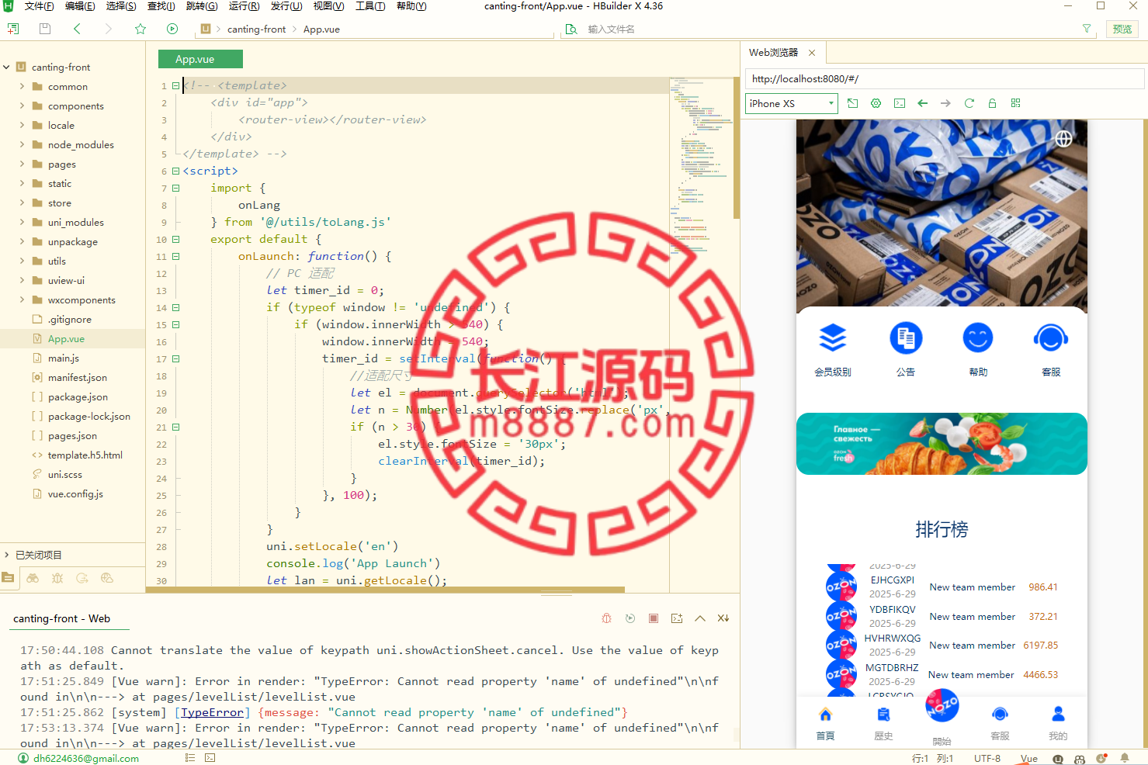The image size is (1148, 765).
Task: Expand the node_modules folder
Action: [x=22, y=144]
